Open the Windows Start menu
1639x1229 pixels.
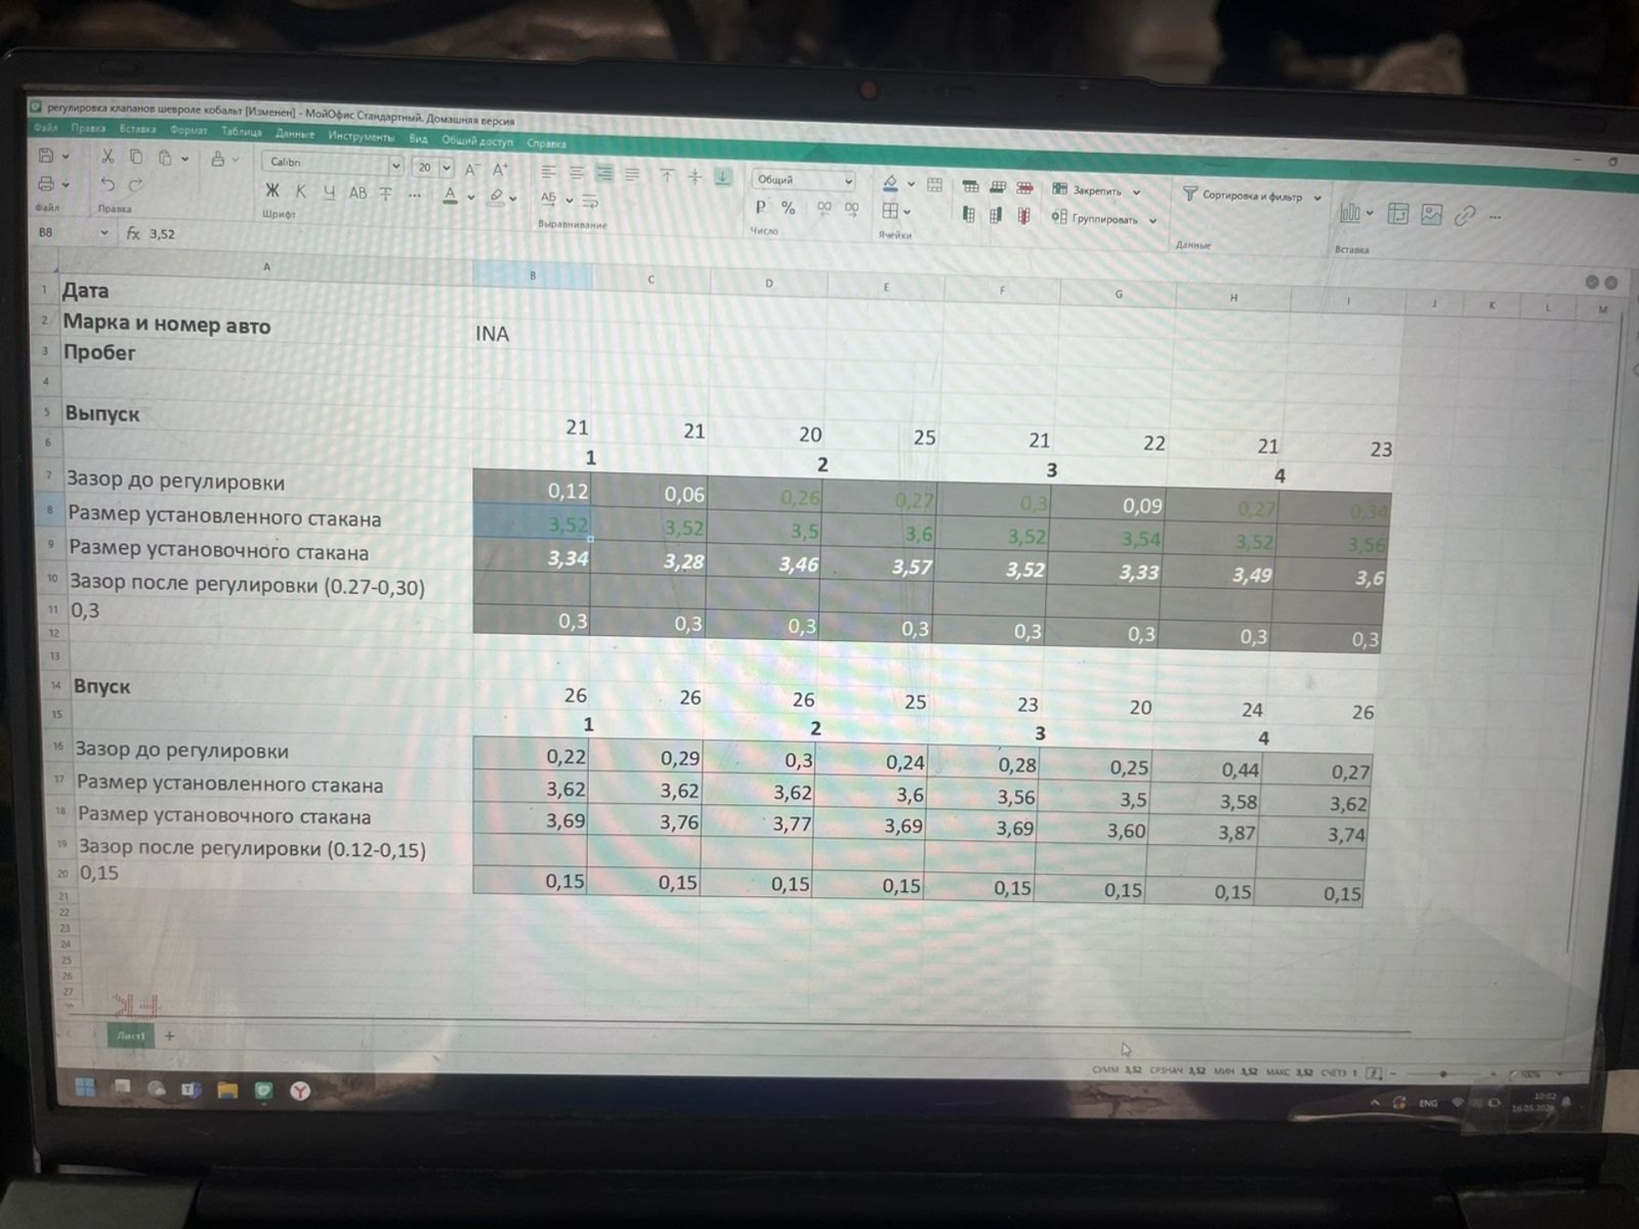pos(85,1086)
